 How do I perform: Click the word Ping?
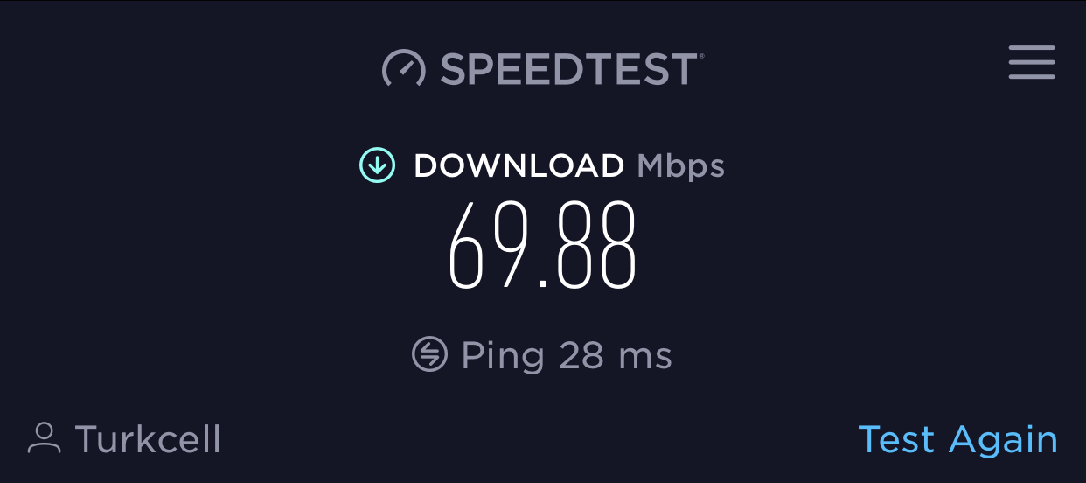(503, 356)
